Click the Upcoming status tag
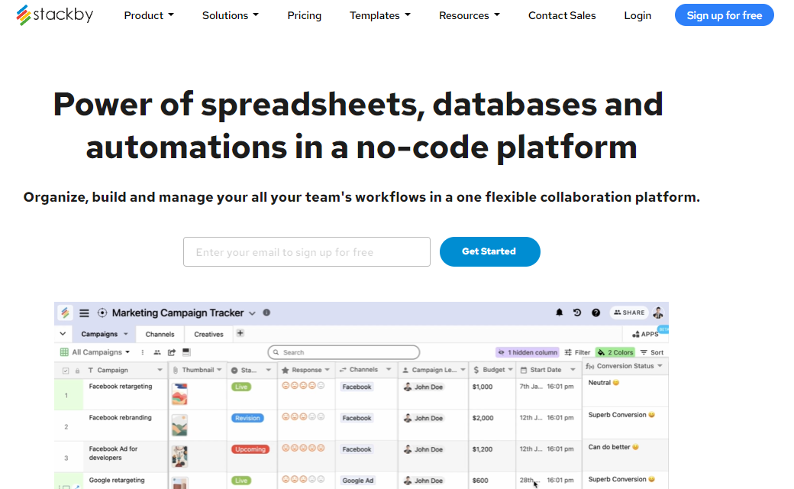794x489 pixels. pos(250,449)
